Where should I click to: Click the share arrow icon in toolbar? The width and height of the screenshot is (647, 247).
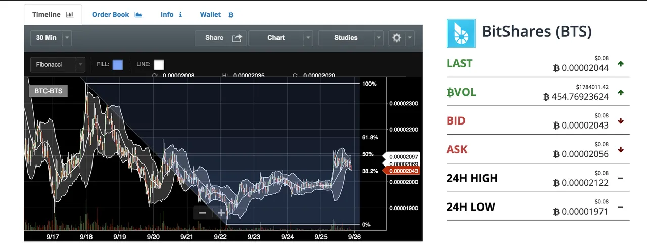point(237,38)
